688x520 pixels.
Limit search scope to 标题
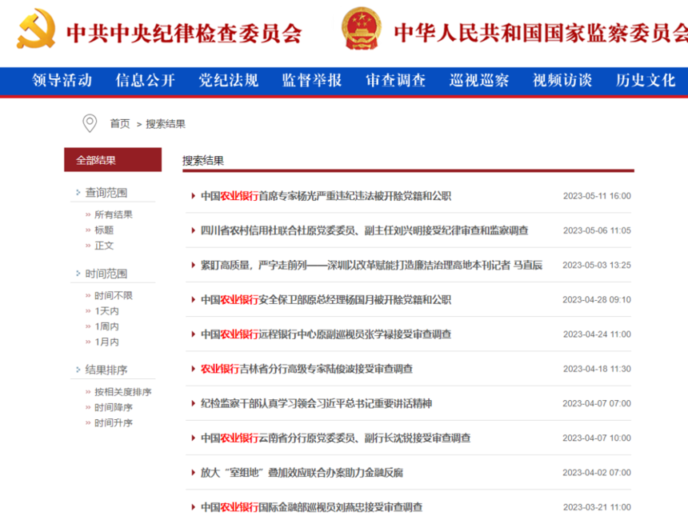104,230
